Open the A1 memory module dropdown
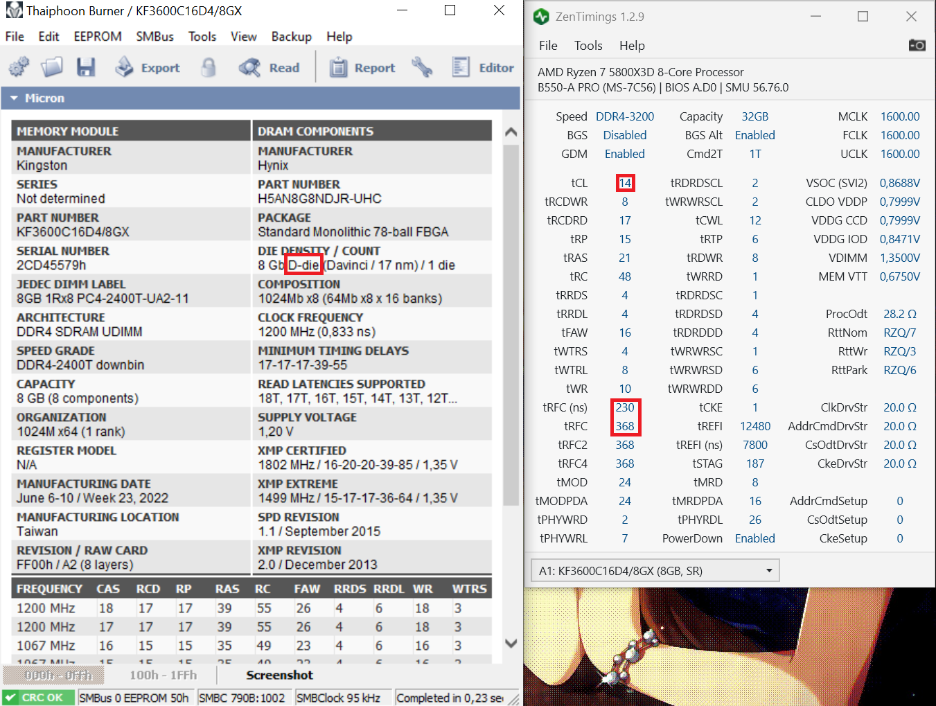This screenshot has width=936, height=706. [x=655, y=571]
